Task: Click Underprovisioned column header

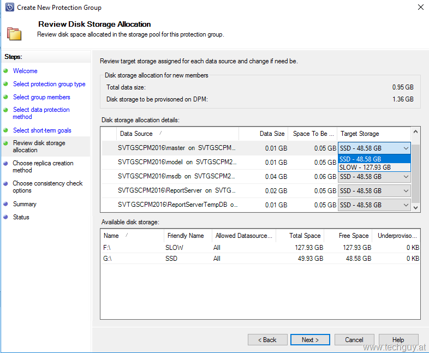Action: click(x=396, y=236)
